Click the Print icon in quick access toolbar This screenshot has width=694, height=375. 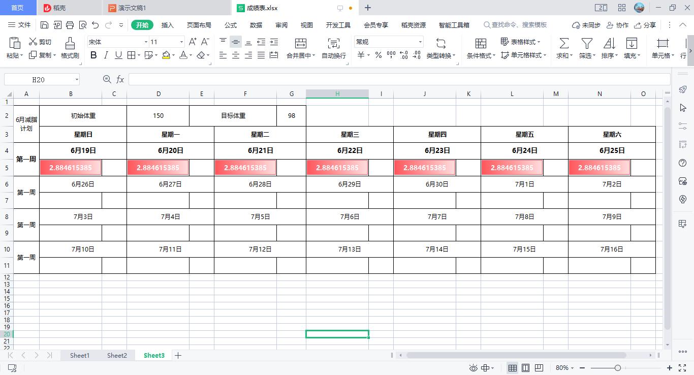coord(70,25)
